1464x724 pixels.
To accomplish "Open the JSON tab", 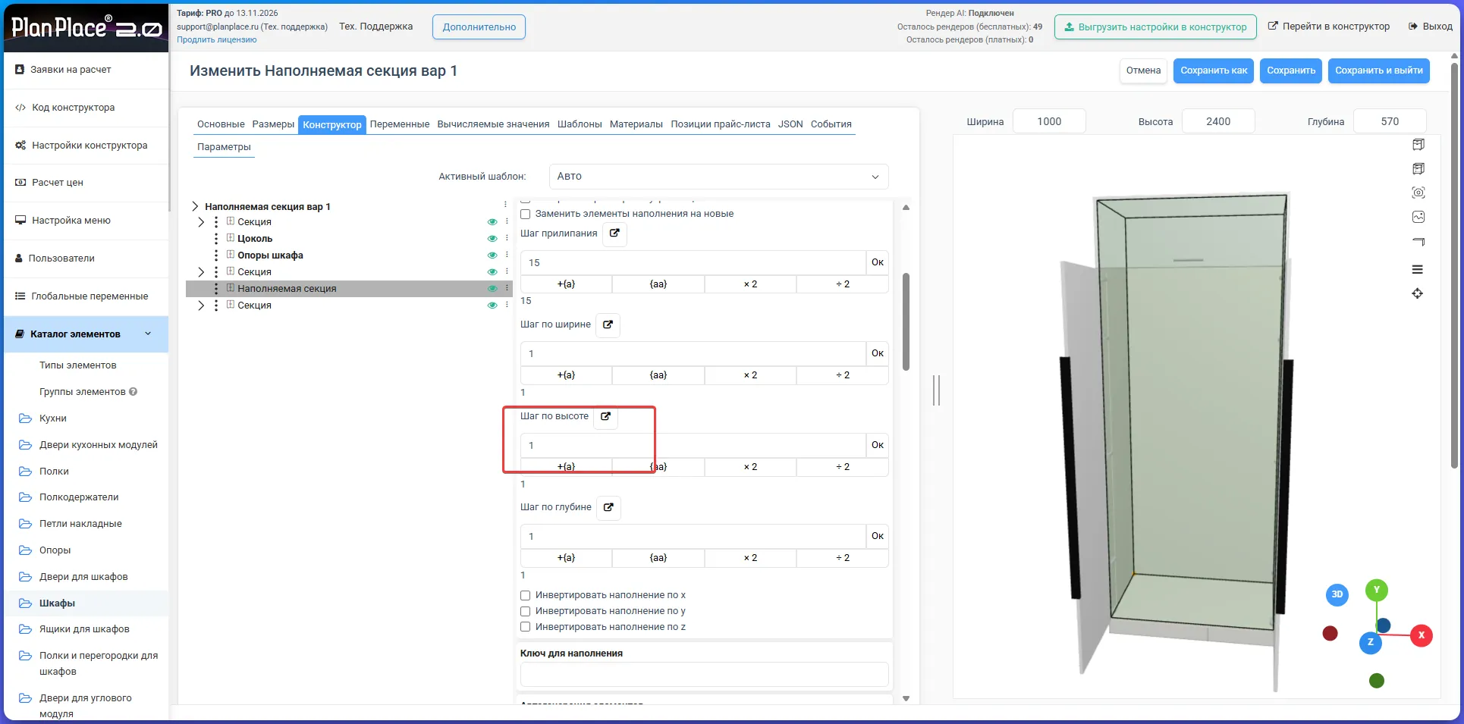I will 790,124.
